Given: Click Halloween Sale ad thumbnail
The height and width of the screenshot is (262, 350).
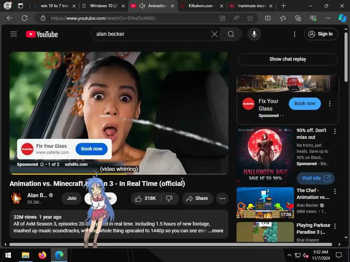Looking at the screenshot, I should 265,156.
